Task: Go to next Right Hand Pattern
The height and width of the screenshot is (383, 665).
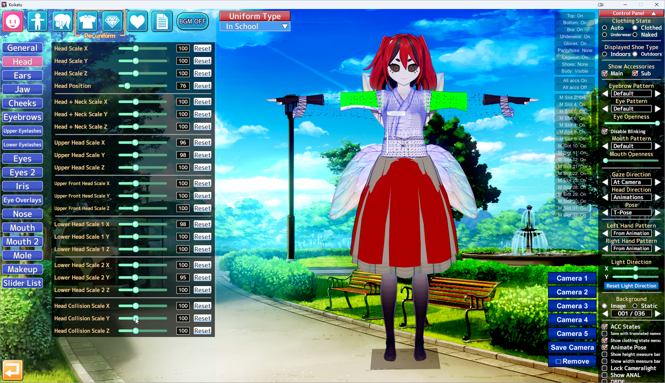Action: pyautogui.click(x=657, y=248)
